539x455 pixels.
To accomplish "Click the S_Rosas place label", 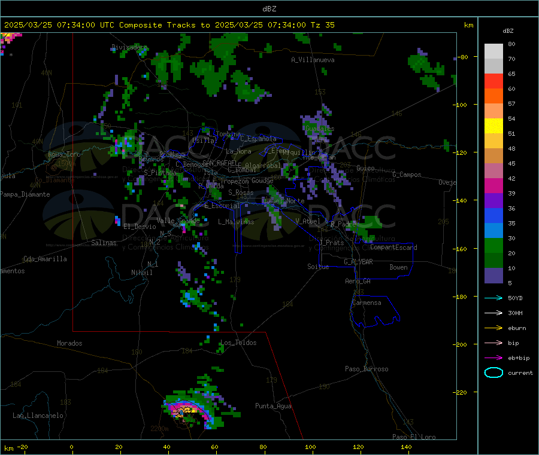I will pos(241,193).
